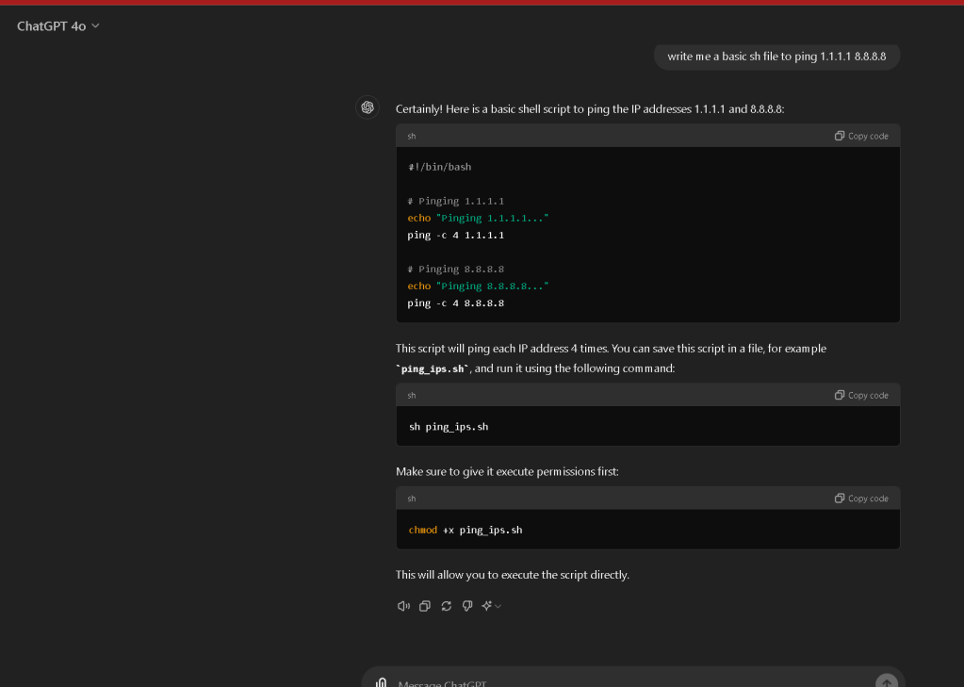
Task: Click the send message arrow button
Action: coord(887,681)
